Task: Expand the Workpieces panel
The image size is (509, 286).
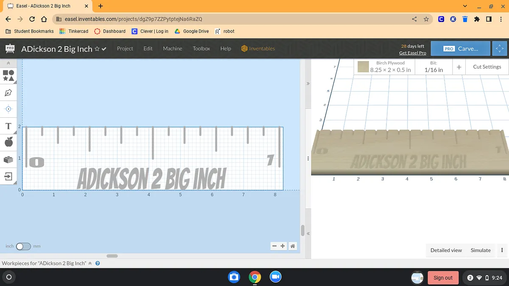Action: click(90, 264)
